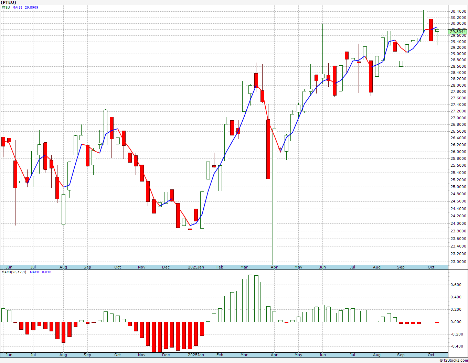
Task: Click the moving average value 29.8909
Action: pyautogui.click(x=31, y=7)
